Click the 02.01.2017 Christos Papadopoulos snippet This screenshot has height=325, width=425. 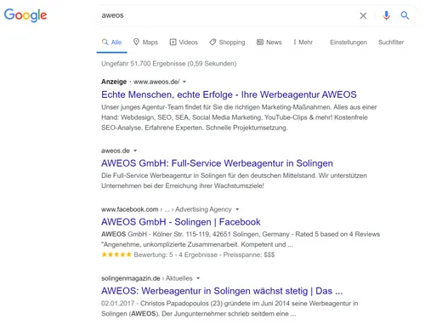pos(229,309)
